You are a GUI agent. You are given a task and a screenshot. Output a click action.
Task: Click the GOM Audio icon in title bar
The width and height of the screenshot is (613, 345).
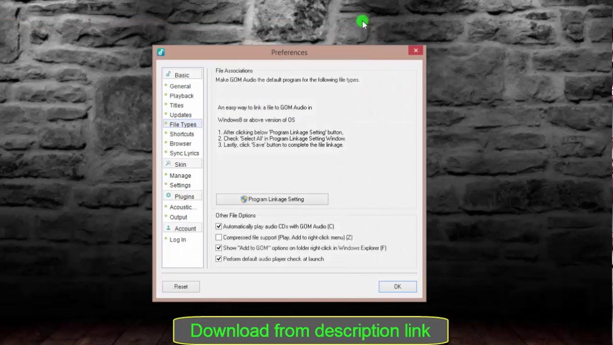pyautogui.click(x=161, y=52)
